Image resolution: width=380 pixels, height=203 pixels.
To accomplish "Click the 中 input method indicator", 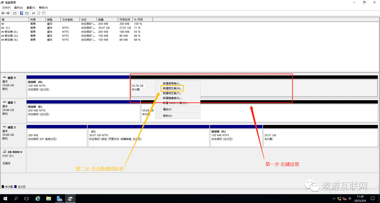I will pos(350,199).
